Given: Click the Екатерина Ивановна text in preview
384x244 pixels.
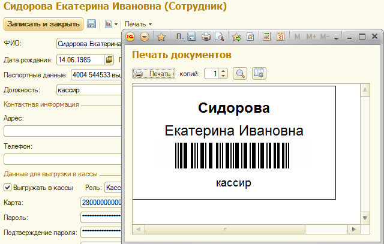Looking at the screenshot, I should pyautogui.click(x=234, y=131).
